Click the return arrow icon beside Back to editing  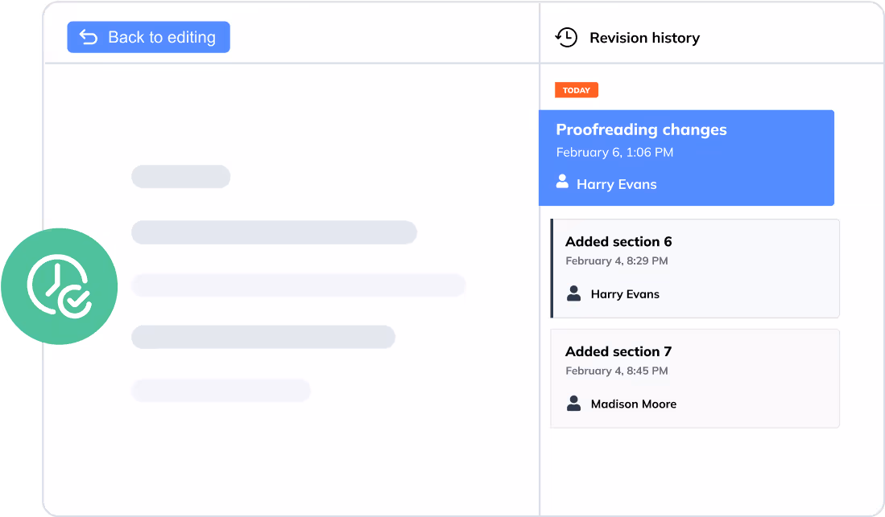(x=88, y=37)
